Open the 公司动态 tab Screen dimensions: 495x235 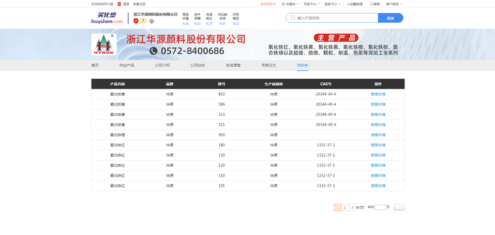[198, 65]
